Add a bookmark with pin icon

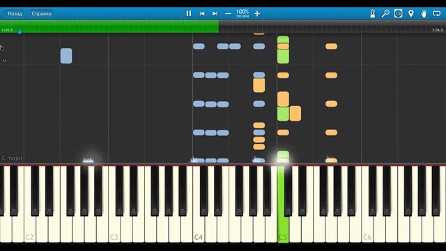click(410, 13)
